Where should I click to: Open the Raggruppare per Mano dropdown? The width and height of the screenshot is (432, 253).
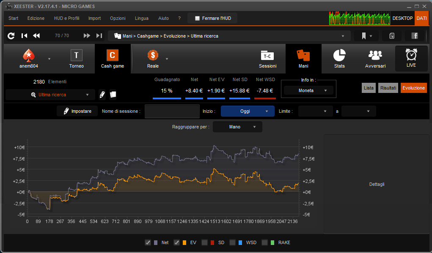(237, 127)
